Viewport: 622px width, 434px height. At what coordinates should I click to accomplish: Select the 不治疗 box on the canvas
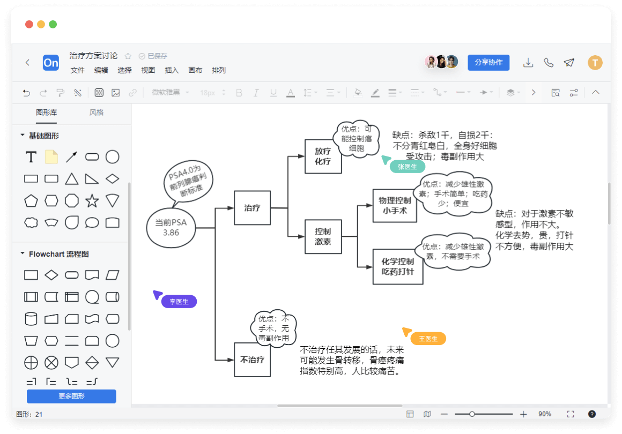pyautogui.click(x=252, y=360)
